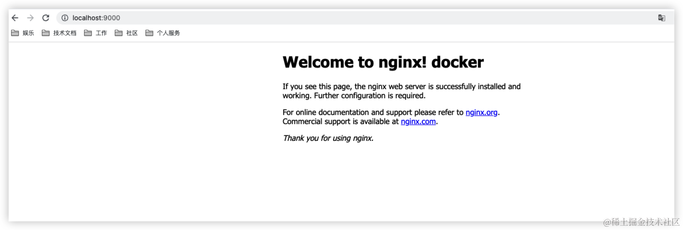
Task: Reload the localhost:9000 page
Action: (x=46, y=18)
